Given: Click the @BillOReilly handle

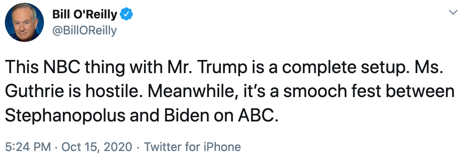Looking at the screenshot, I should pyautogui.click(x=85, y=30).
